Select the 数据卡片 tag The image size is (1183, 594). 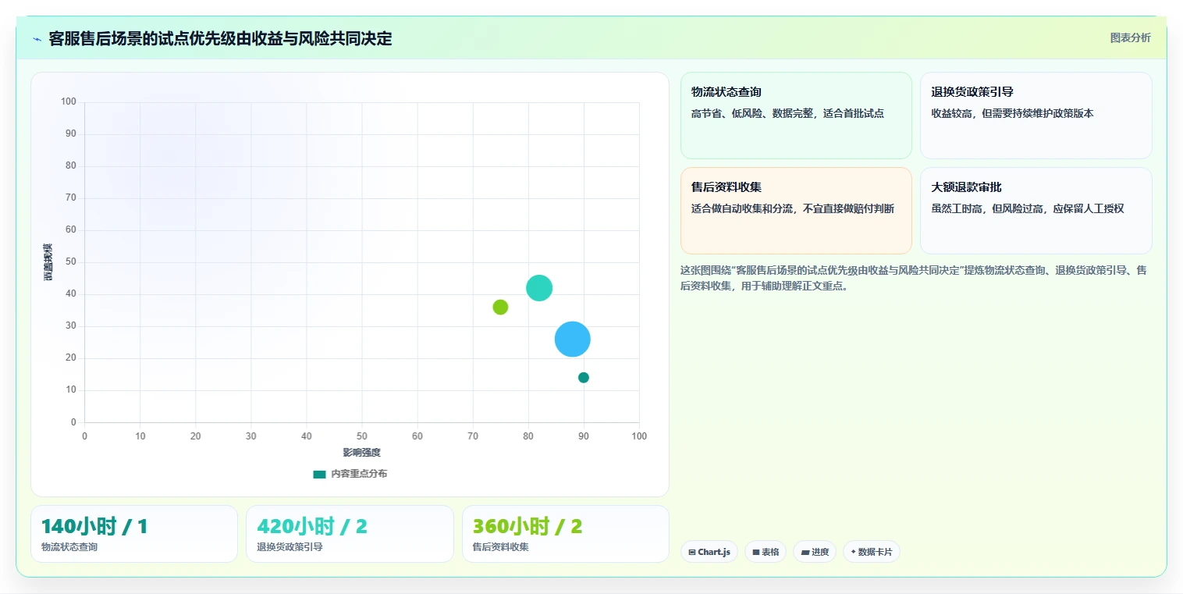[x=872, y=552]
